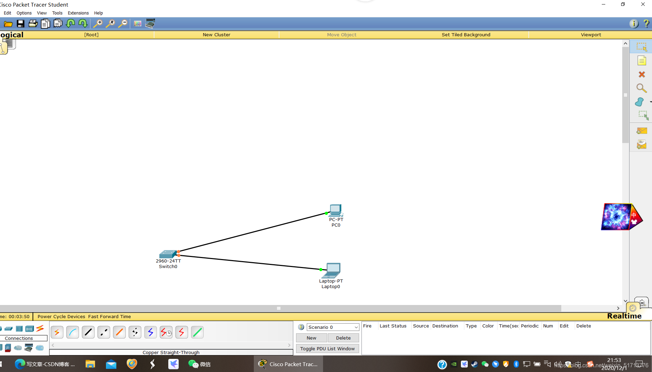This screenshot has height=372, width=652.
Task: Select the Custom Made Devices category
Action: tap(29, 348)
